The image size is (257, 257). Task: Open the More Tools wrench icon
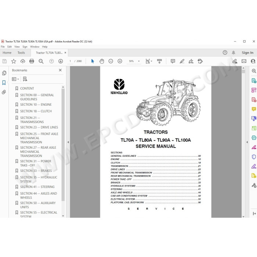(x=254, y=185)
